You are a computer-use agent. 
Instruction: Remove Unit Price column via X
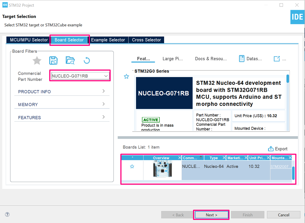pyautogui.click(x=268, y=158)
